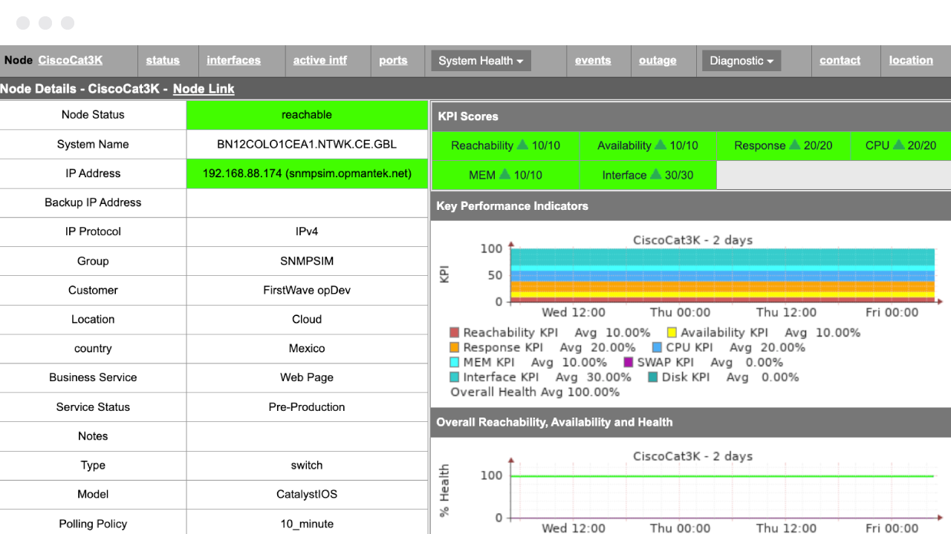
Task: Go to the status tab
Action: [163, 61]
